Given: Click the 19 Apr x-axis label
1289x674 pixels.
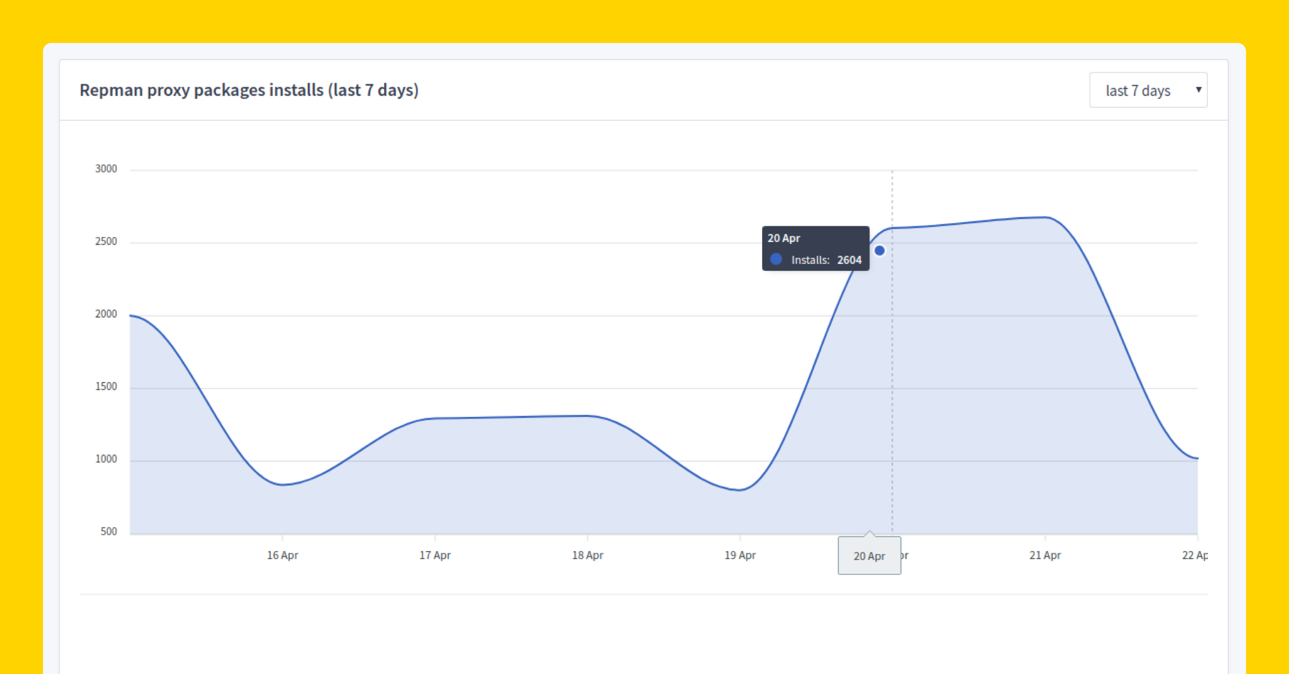Looking at the screenshot, I should point(740,555).
